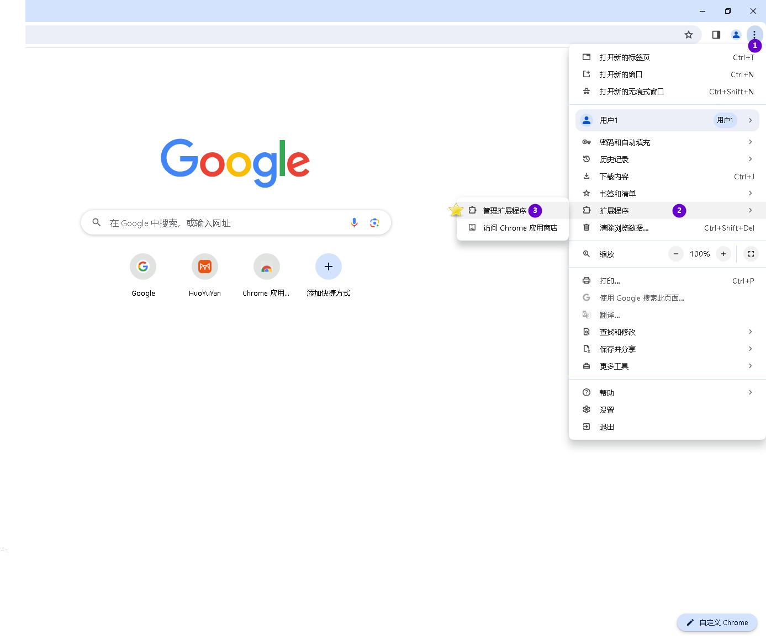Open the Google shortcut tile
Screen dimensions: 766x640
click(x=143, y=276)
